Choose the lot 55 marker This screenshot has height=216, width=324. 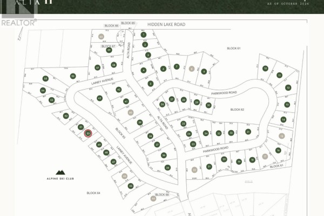[45, 78]
